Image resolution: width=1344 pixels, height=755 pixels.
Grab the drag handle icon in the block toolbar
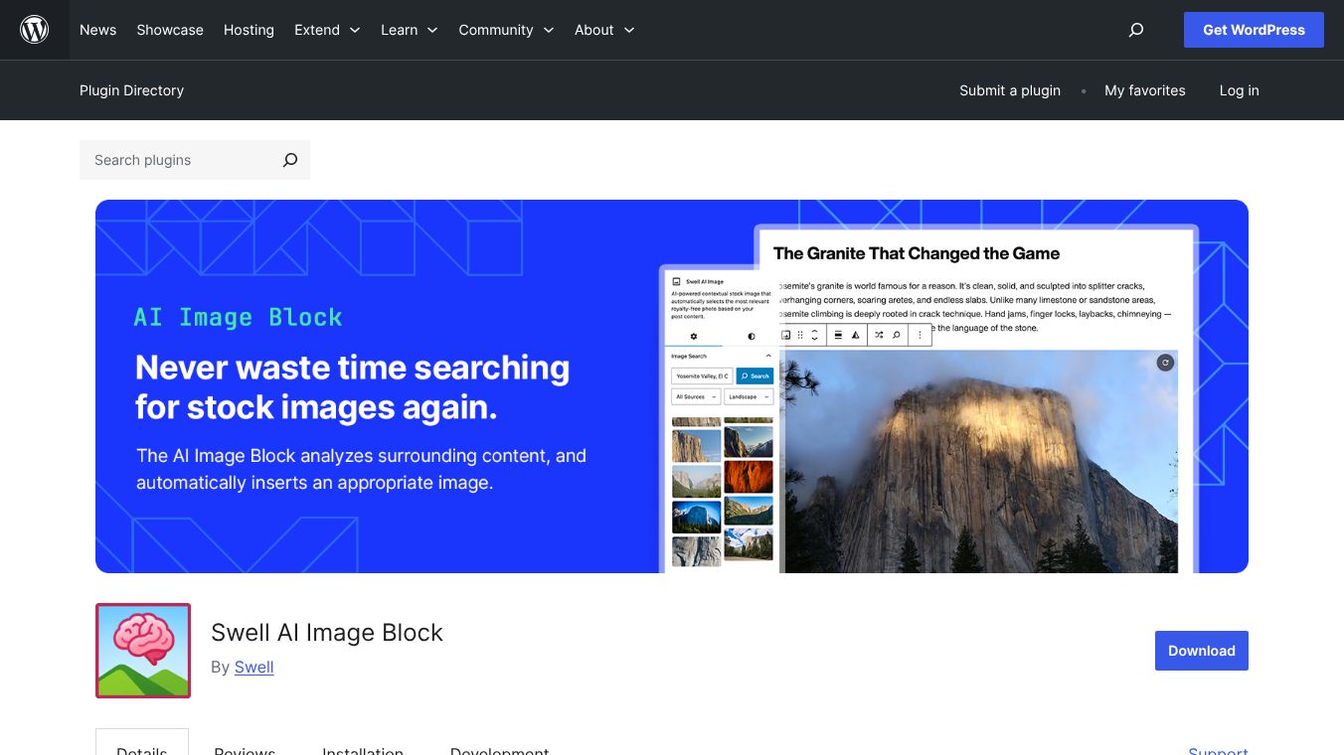[x=800, y=336]
